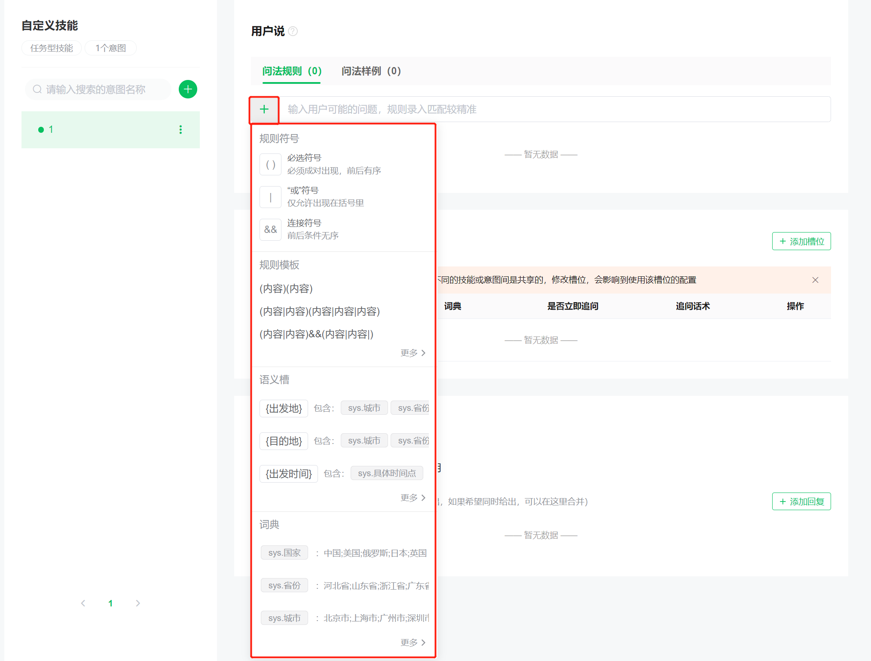Click the 添加回复 button

pyautogui.click(x=801, y=502)
